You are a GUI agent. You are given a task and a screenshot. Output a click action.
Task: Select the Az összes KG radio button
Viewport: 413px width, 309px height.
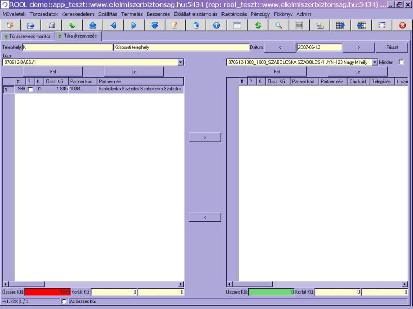(x=64, y=301)
